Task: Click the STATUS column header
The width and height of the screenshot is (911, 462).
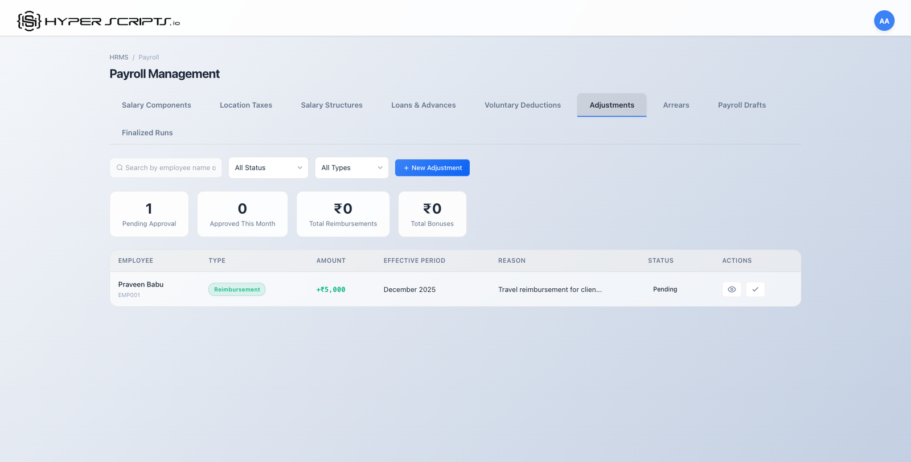Action: [x=660, y=261]
